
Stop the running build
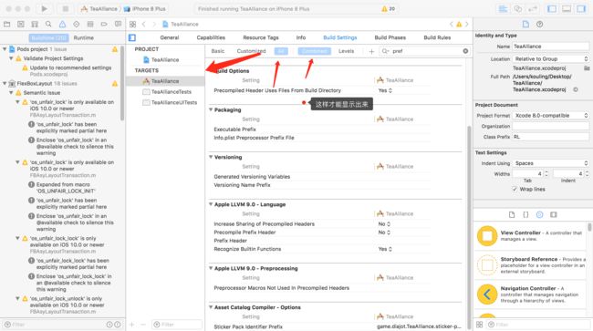click(x=65, y=9)
